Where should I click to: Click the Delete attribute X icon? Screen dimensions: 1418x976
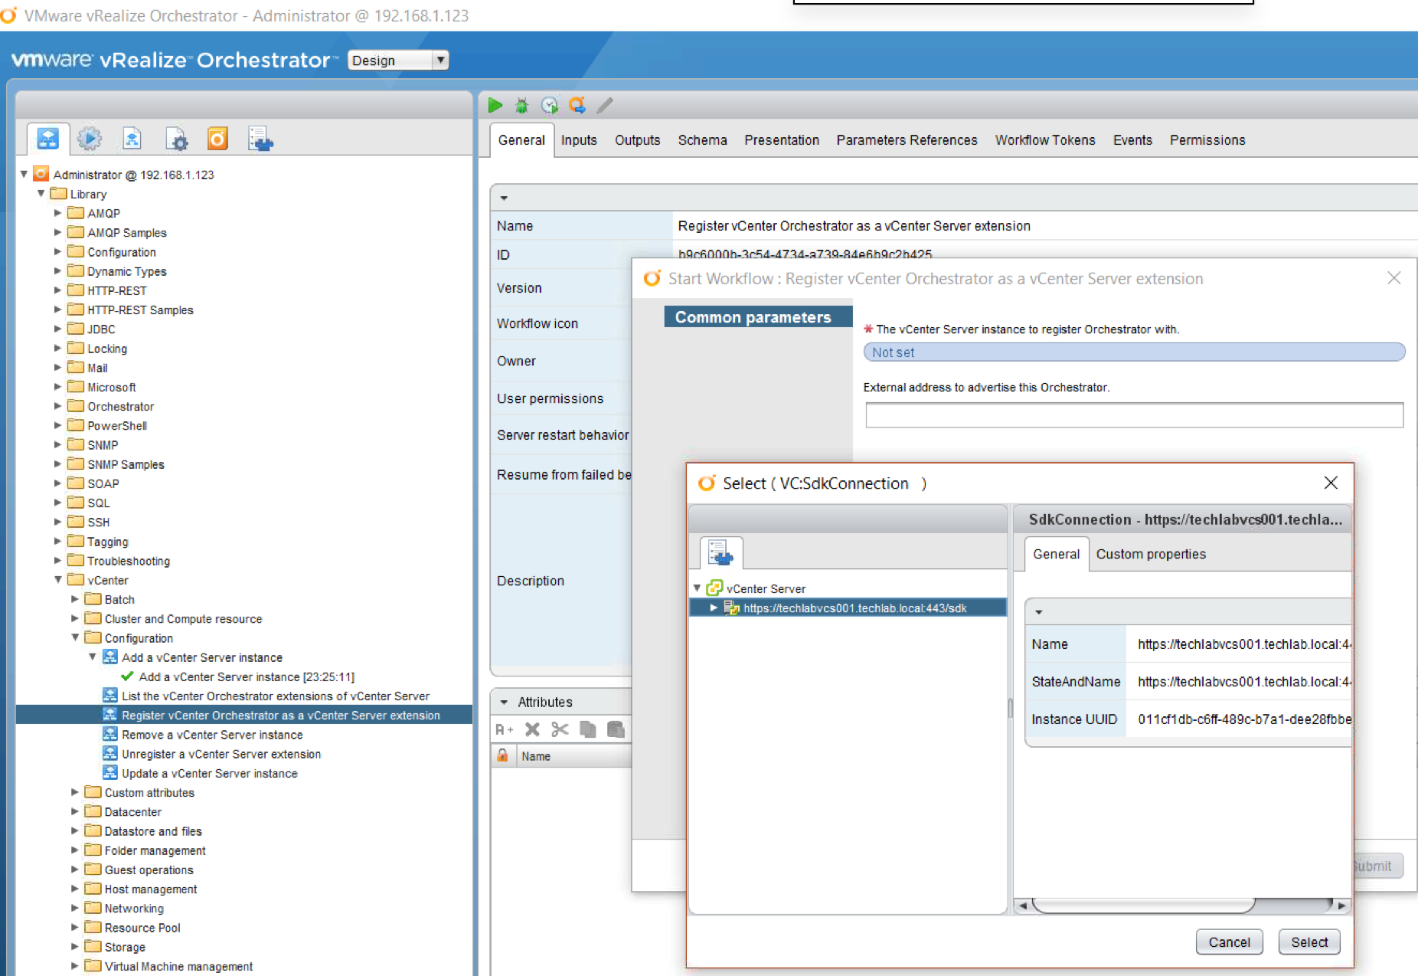533,729
